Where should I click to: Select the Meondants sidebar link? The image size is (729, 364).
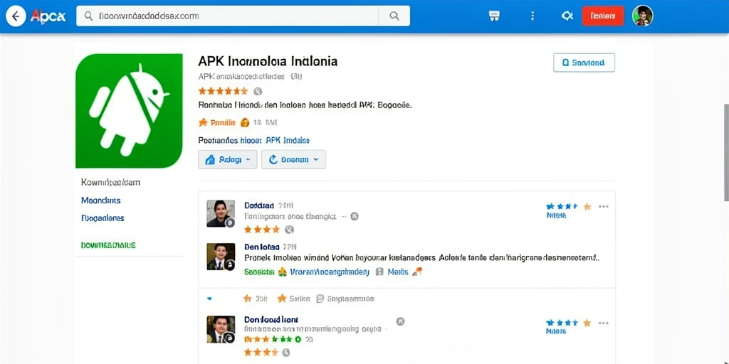[101, 200]
